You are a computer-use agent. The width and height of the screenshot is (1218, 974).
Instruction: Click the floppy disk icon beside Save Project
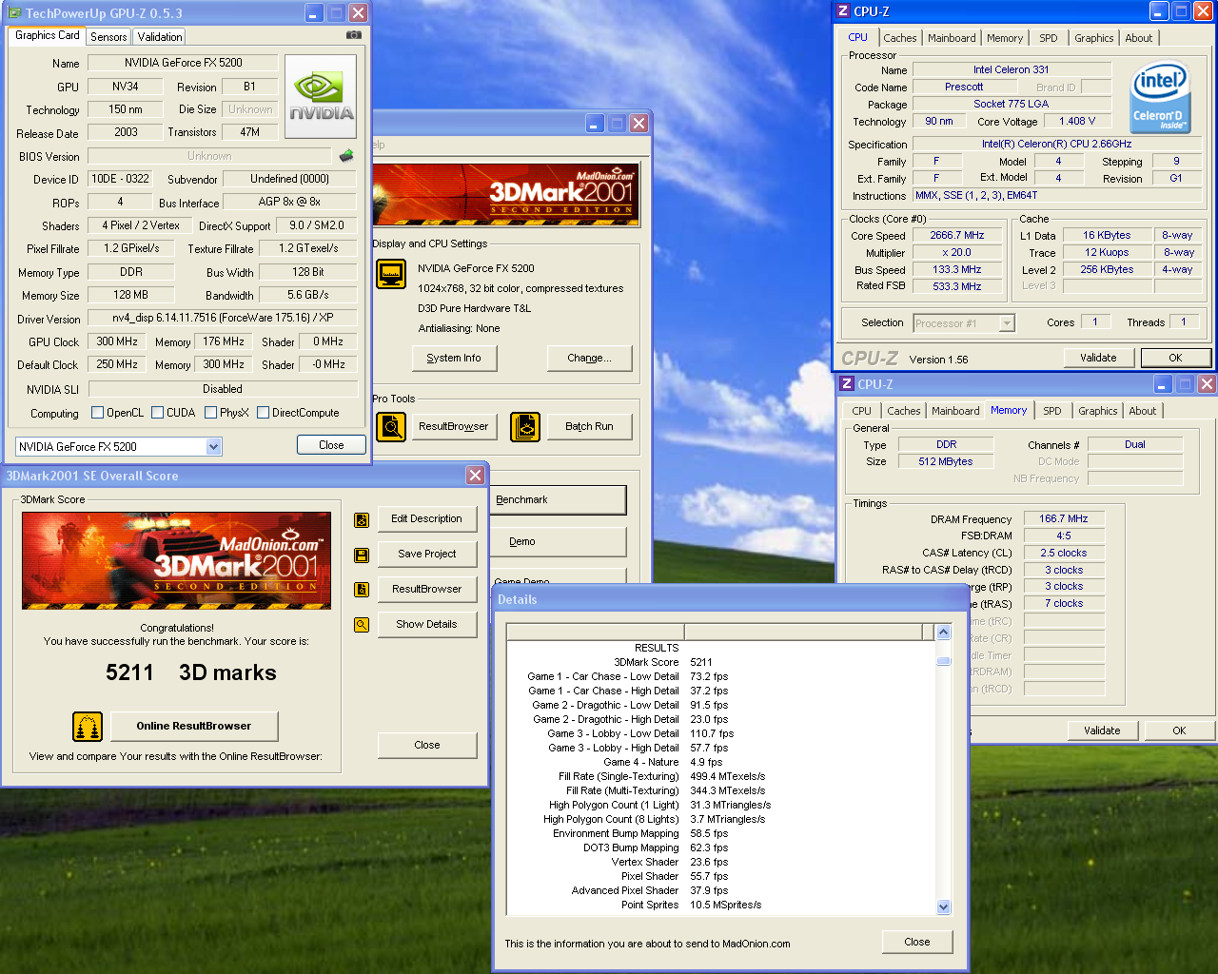(x=362, y=555)
